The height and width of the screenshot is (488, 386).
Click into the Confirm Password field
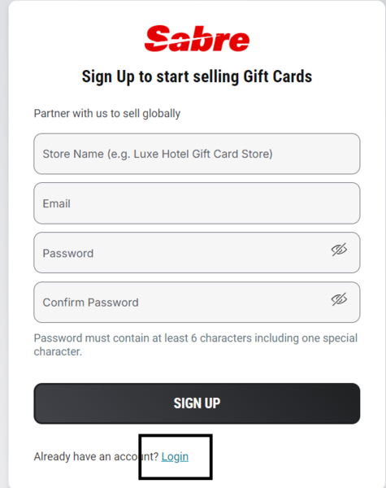pyautogui.click(x=197, y=303)
